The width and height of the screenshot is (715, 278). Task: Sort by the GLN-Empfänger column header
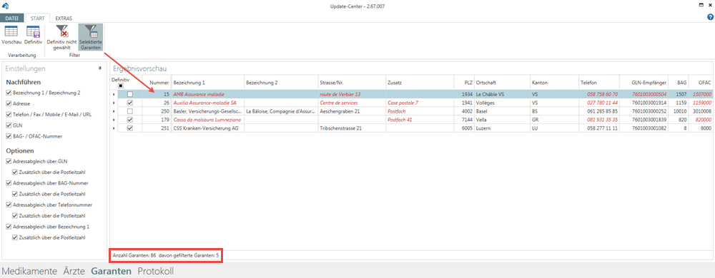[x=644, y=83]
